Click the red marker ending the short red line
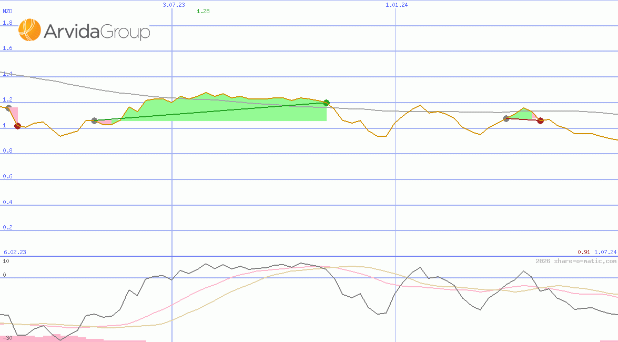Viewport: 618px width, 342px height. (540, 121)
